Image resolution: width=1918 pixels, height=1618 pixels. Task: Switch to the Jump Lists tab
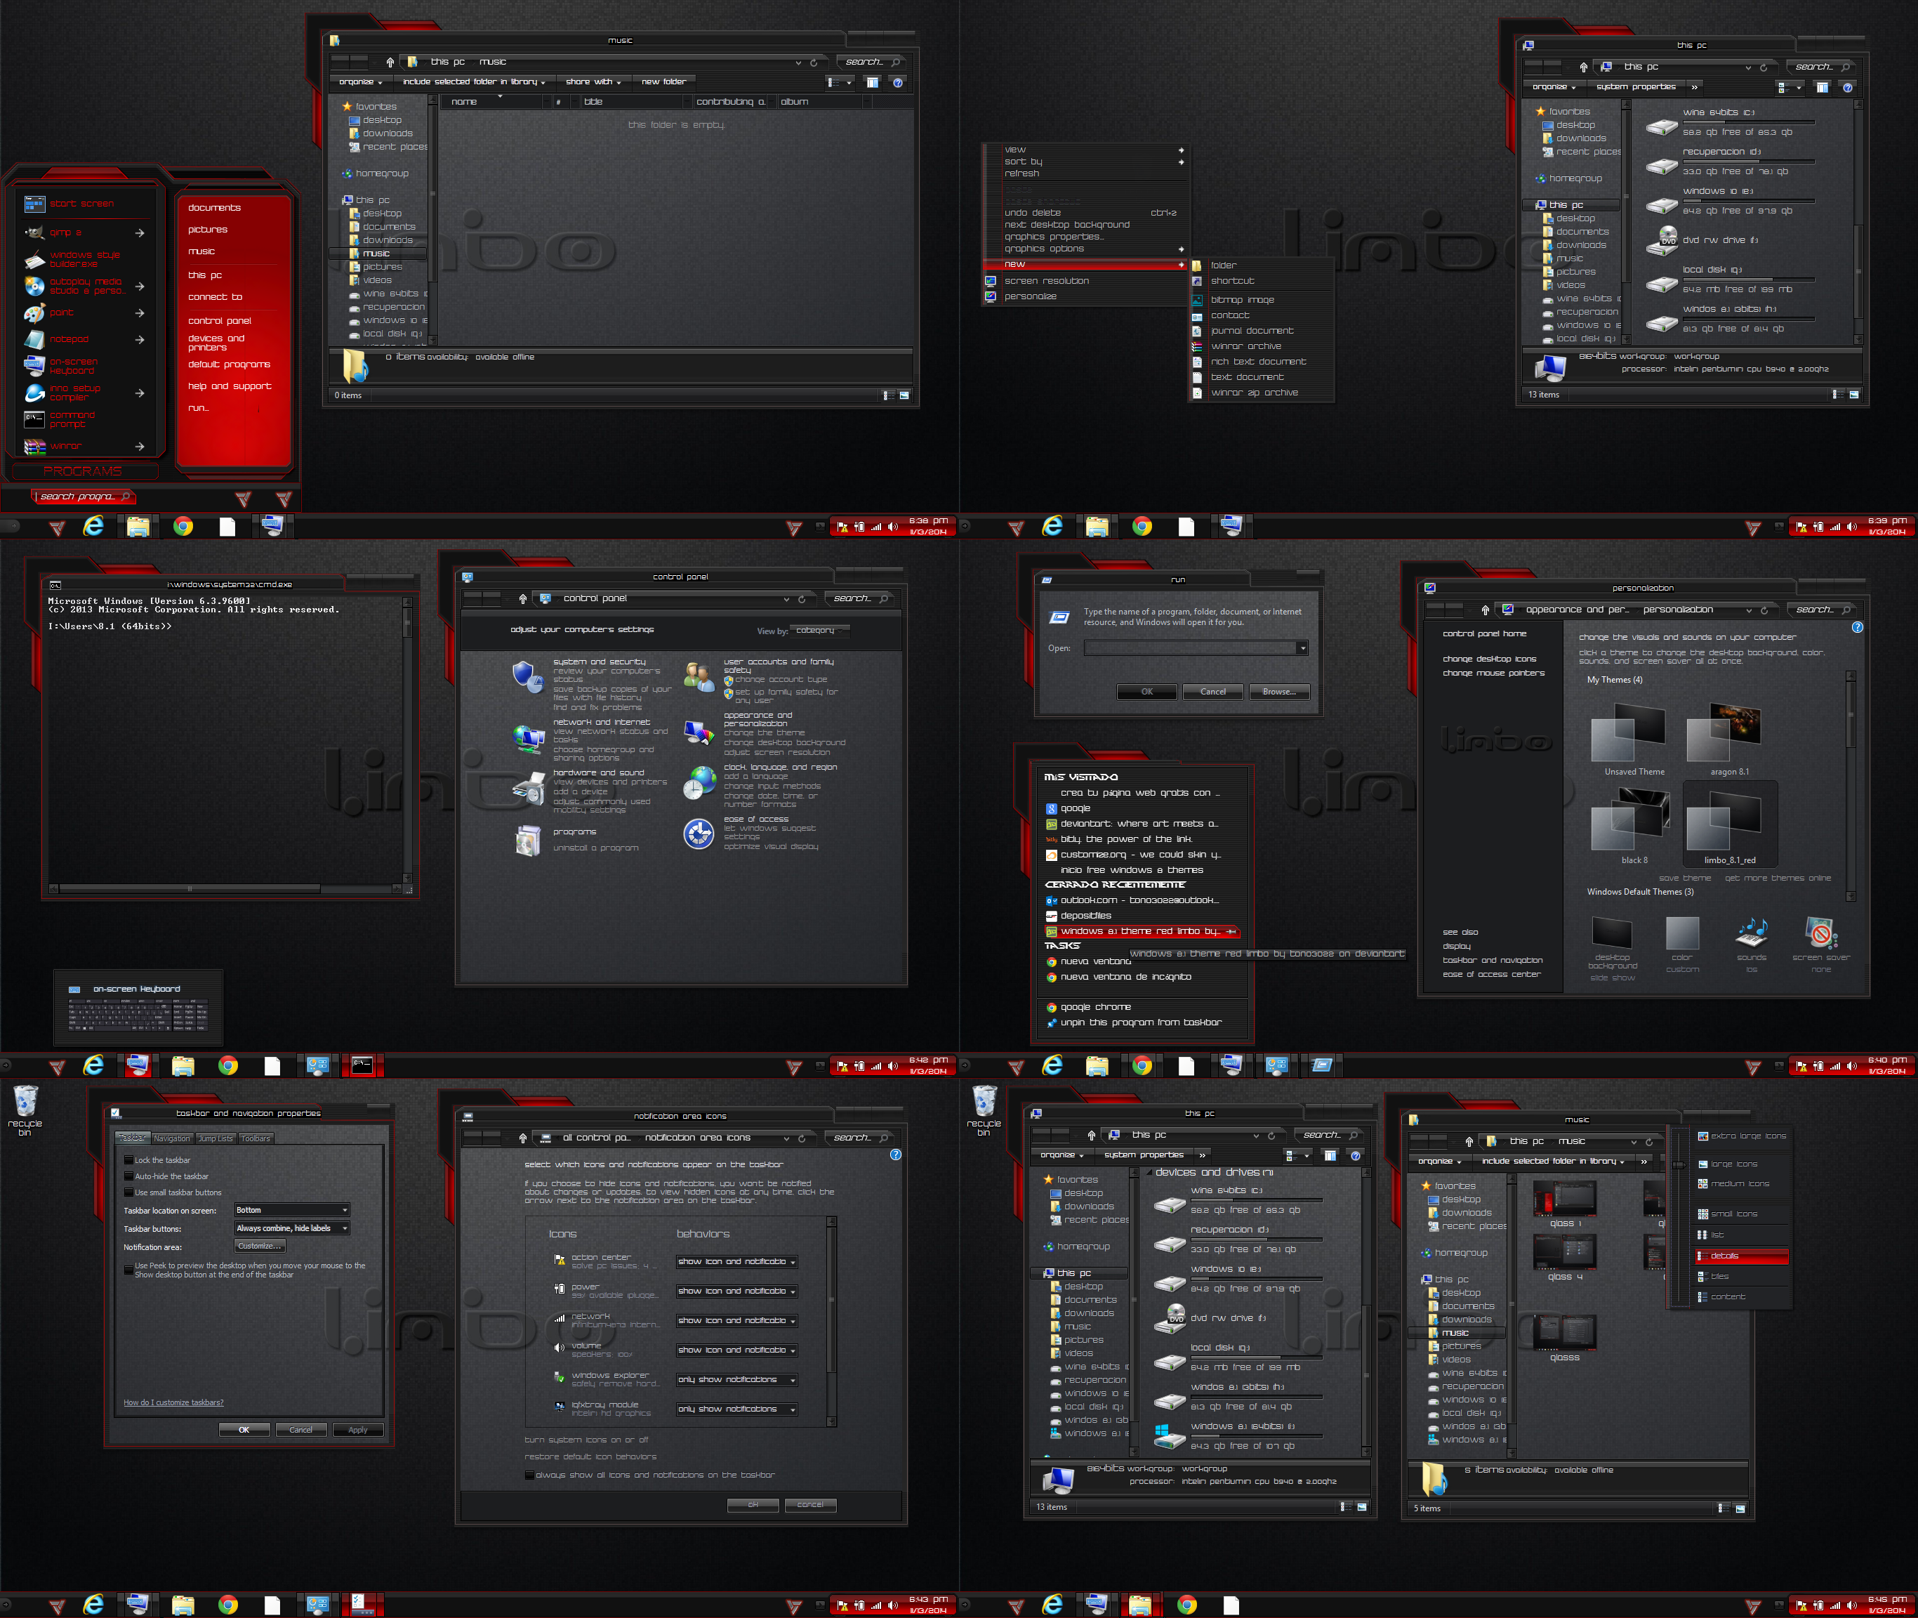[x=216, y=1138]
